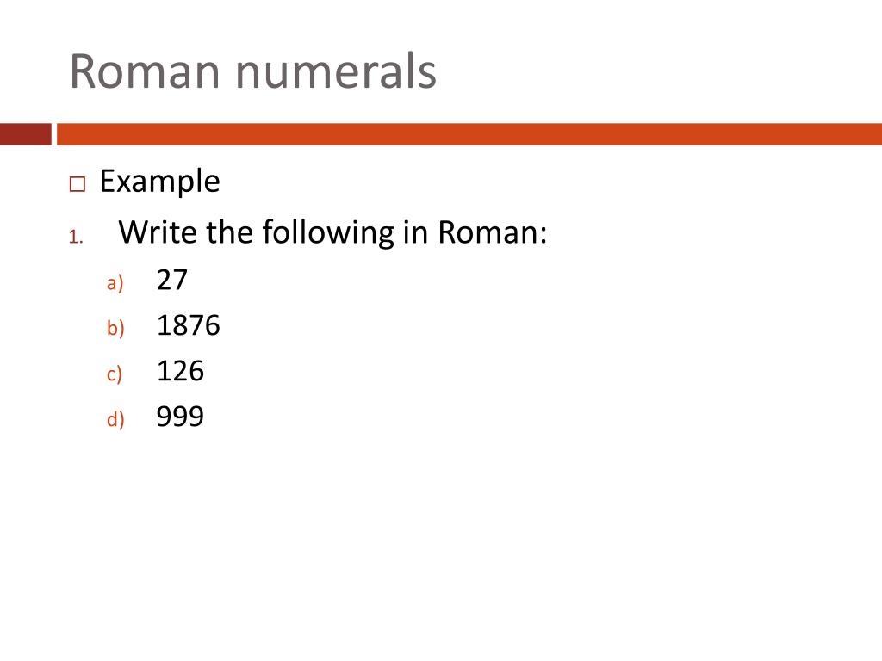Click the dark red accent block
This screenshot has width=882, height=661.
click(x=25, y=134)
